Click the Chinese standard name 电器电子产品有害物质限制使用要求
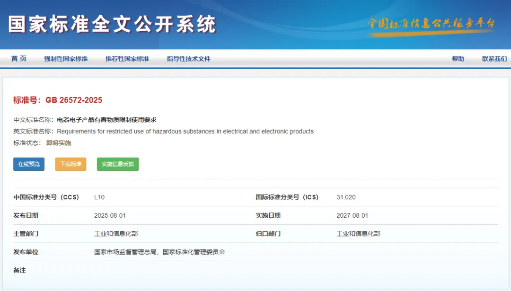Screen dimensions: 511x291 [x=106, y=120]
